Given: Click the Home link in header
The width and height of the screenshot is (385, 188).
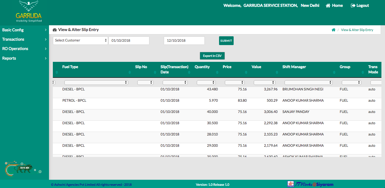Looking at the screenshot, I should (x=337, y=5).
